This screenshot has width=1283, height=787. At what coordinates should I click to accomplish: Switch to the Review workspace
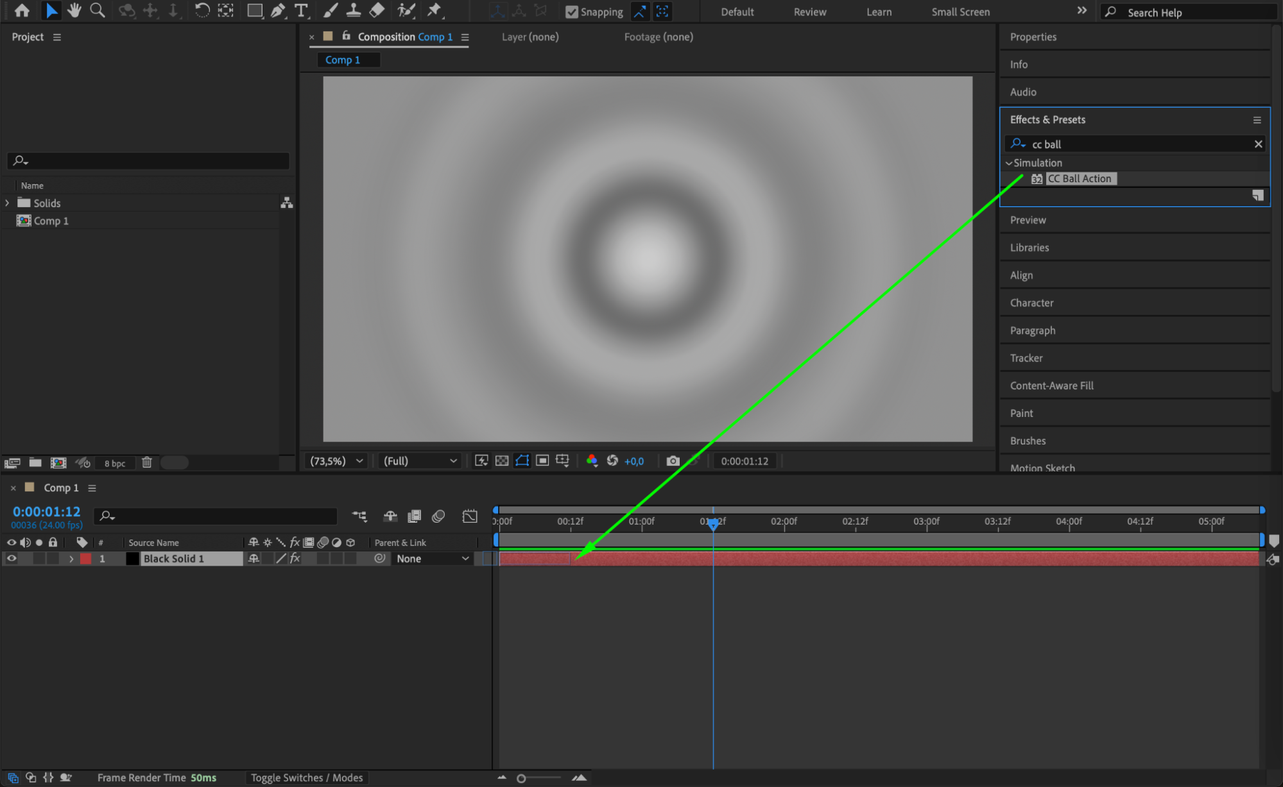[x=809, y=12]
